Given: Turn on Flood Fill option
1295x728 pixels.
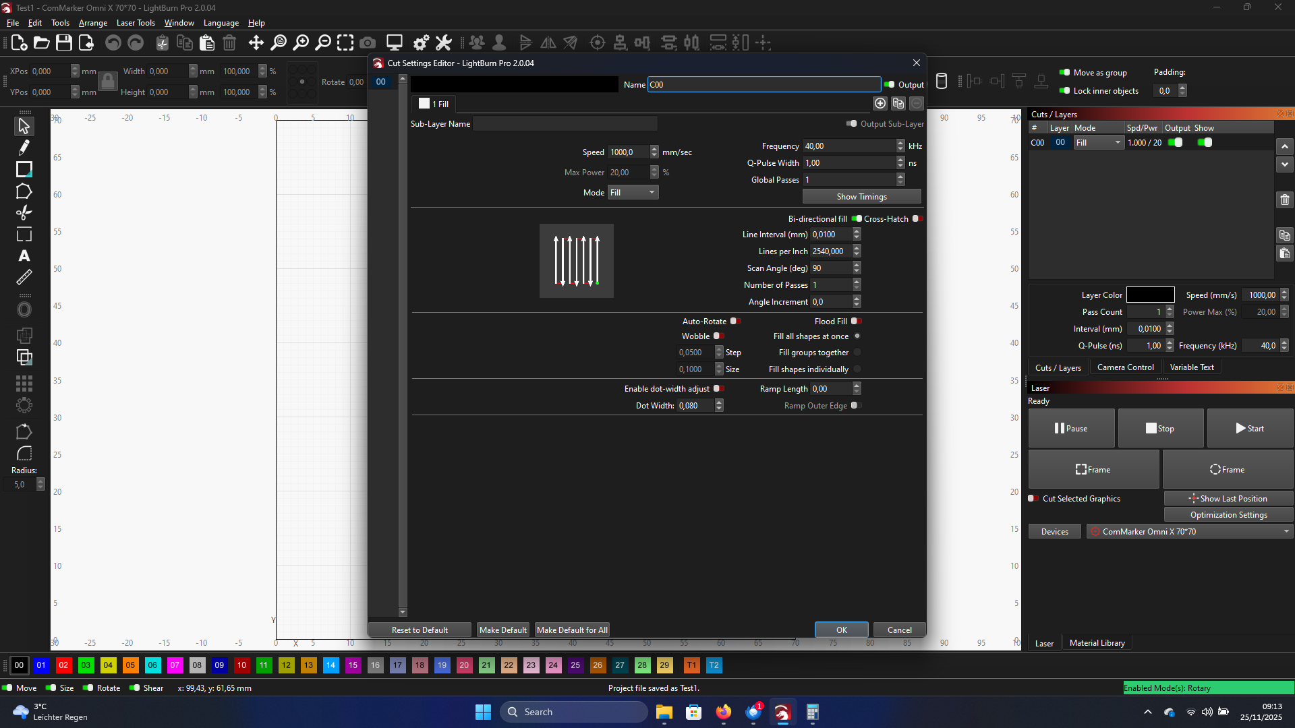Looking at the screenshot, I should (x=856, y=322).
